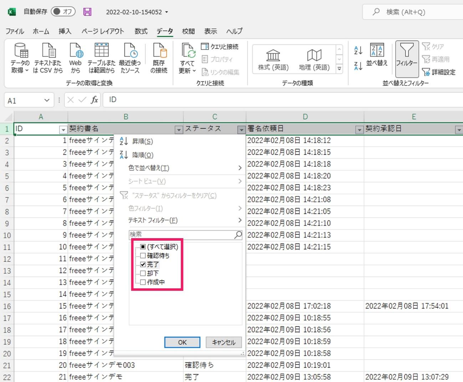Select row 16 header
Image resolution: width=463 pixels, height=382 pixels.
point(7,306)
